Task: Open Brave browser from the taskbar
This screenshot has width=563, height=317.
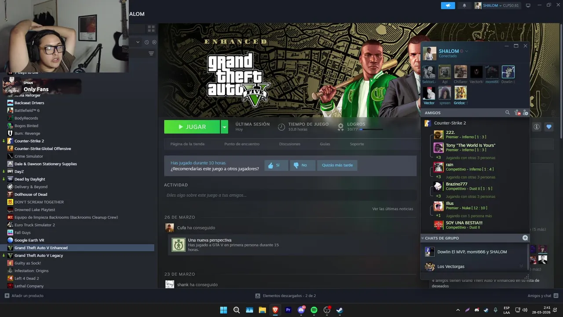Action: tap(275, 310)
